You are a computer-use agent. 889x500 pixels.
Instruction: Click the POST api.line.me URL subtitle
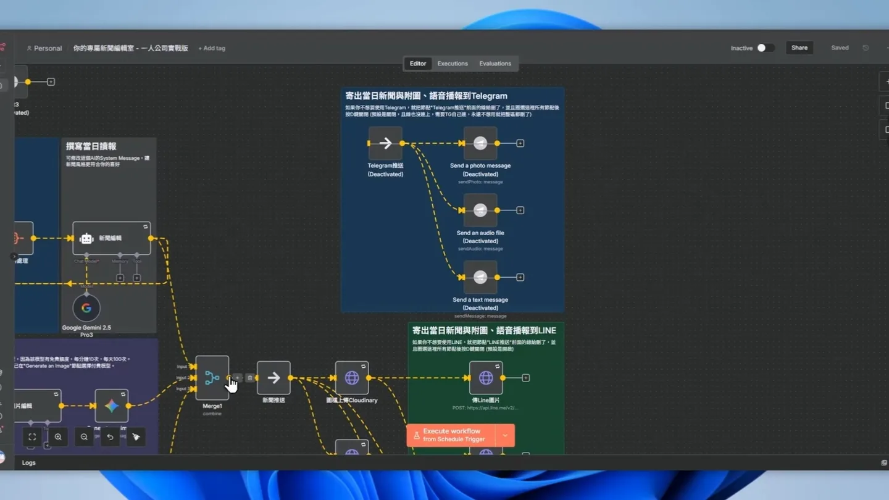tap(486, 408)
